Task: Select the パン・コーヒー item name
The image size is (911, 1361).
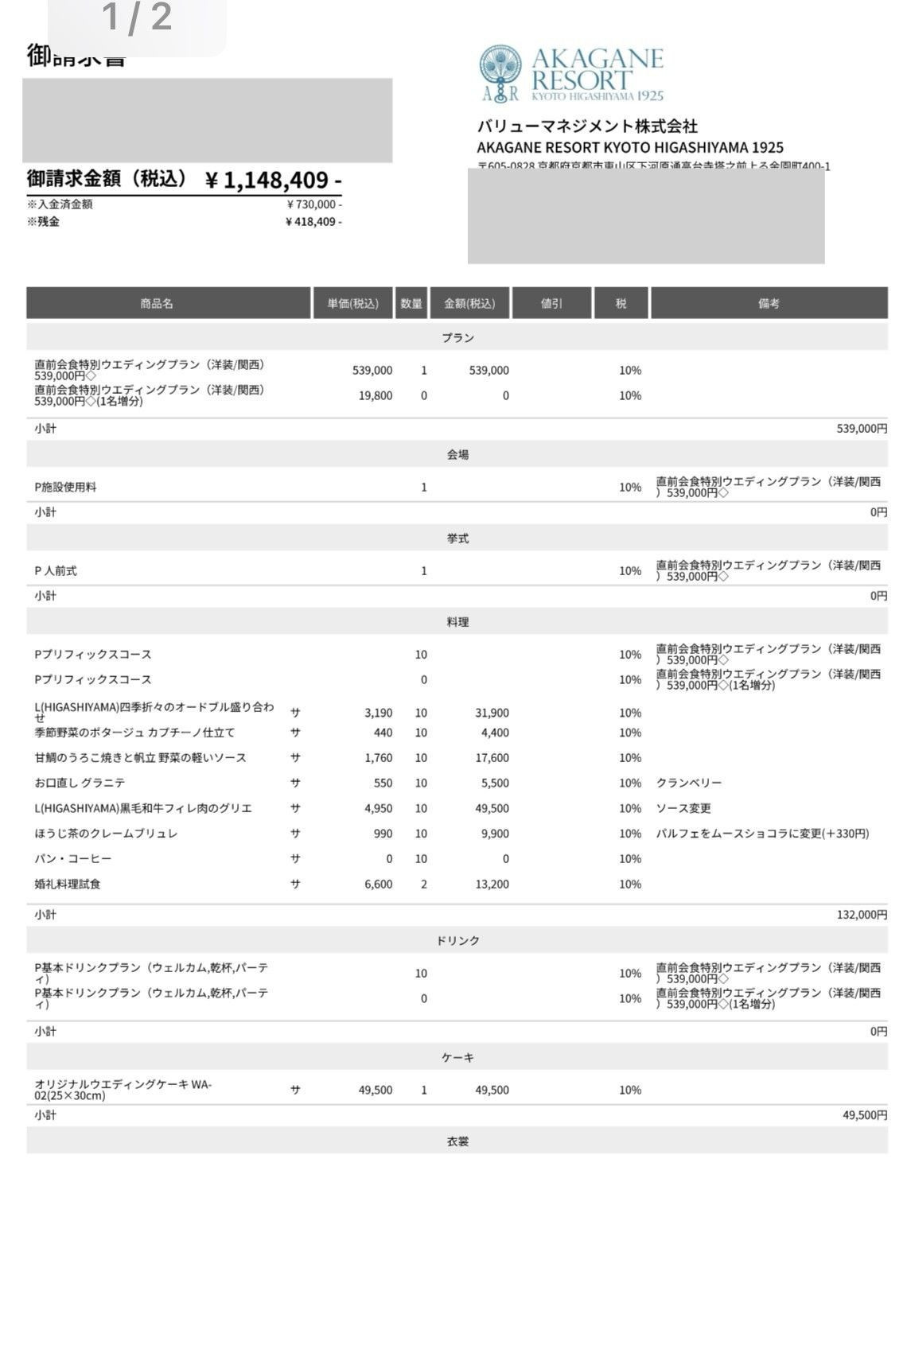Action: click(73, 859)
